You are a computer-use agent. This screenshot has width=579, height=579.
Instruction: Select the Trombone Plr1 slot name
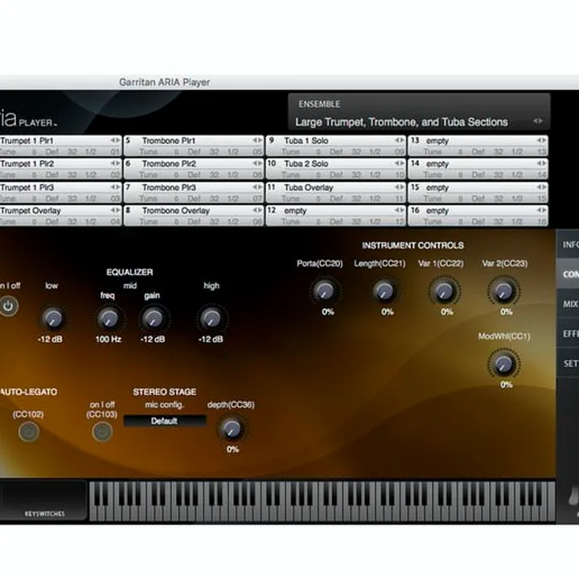(x=169, y=141)
